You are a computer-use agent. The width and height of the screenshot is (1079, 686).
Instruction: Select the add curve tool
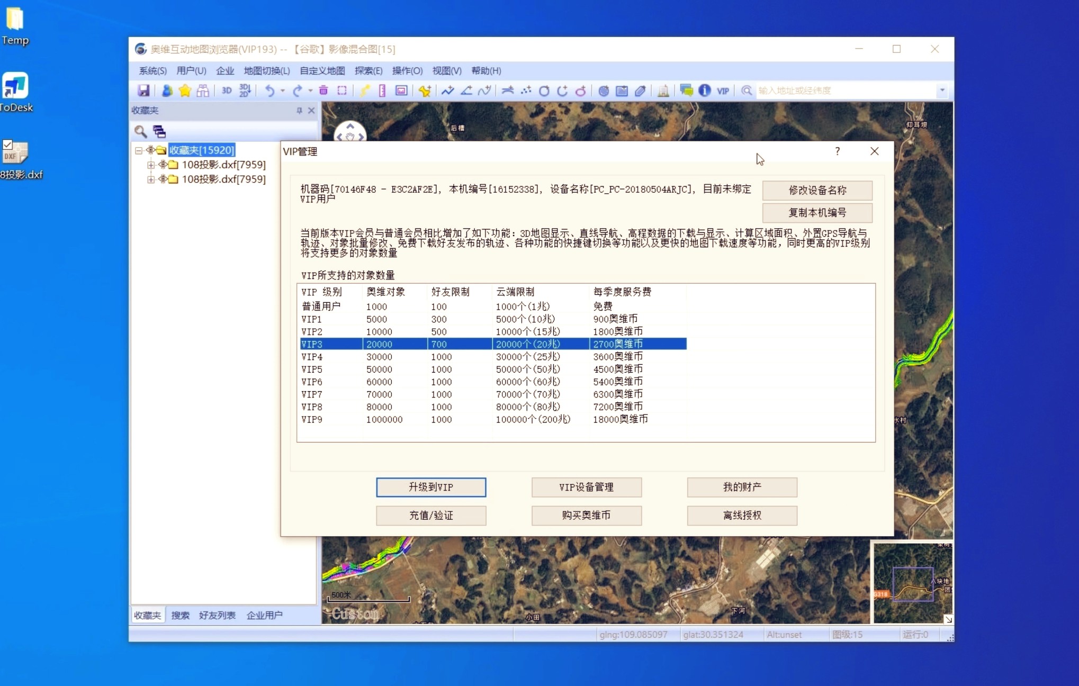pyautogui.click(x=484, y=91)
